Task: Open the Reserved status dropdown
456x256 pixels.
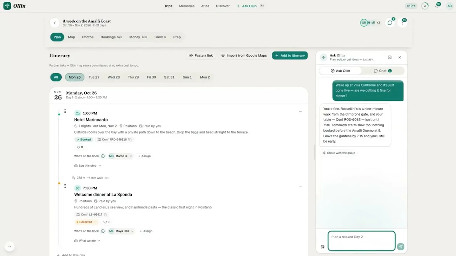Action: click(86, 222)
